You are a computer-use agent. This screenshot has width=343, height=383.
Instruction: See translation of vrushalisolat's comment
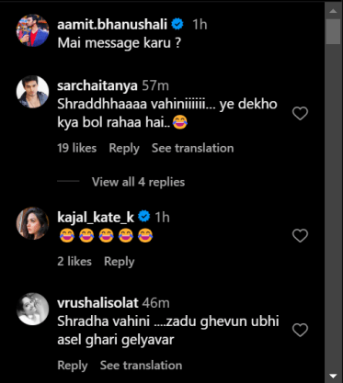[x=141, y=366]
